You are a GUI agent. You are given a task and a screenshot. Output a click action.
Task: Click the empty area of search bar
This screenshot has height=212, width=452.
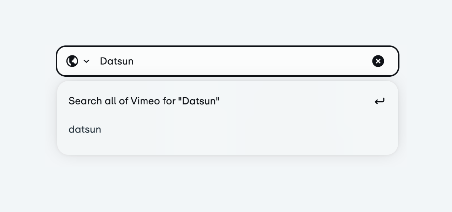pyautogui.click(x=249, y=61)
